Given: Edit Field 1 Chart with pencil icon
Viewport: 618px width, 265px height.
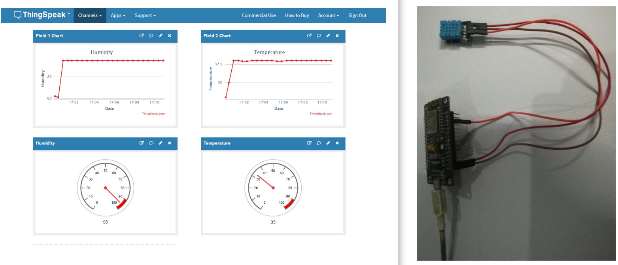Looking at the screenshot, I should coord(161,36).
